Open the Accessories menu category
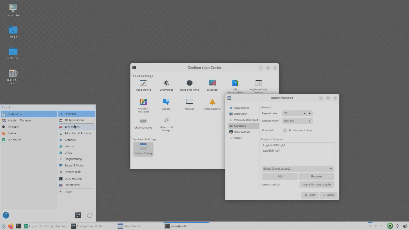The height and width of the screenshot is (230, 409). 72,127
